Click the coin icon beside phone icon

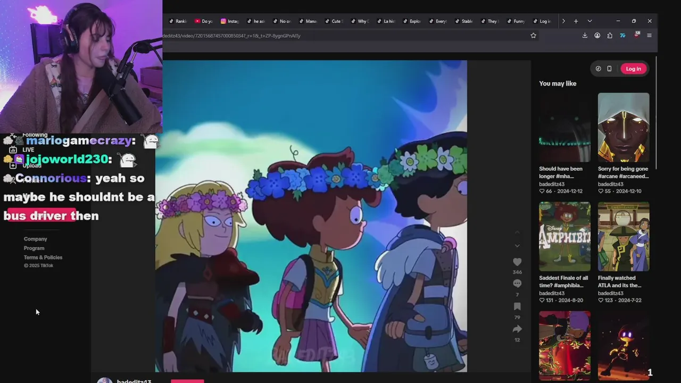pos(598,69)
